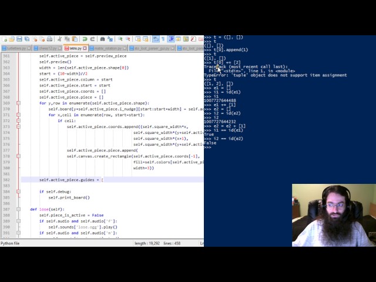The image size is (376, 282).
Task: Click '100727644232' output in the console
Action: click(x=220, y=122)
